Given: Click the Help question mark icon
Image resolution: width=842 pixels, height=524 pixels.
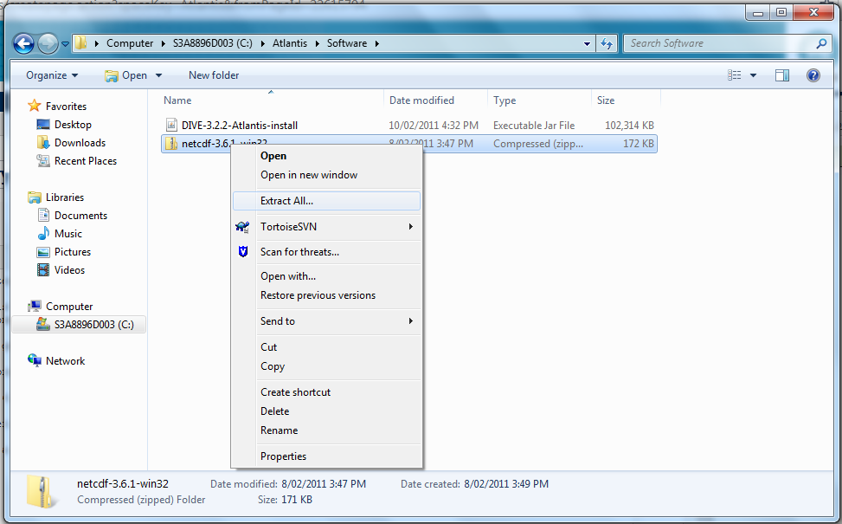Looking at the screenshot, I should (x=813, y=75).
